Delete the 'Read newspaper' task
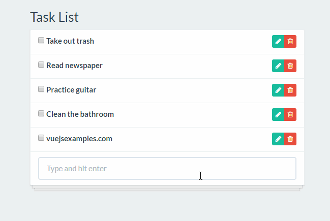The width and height of the screenshot is (330, 221). tap(290, 66)
